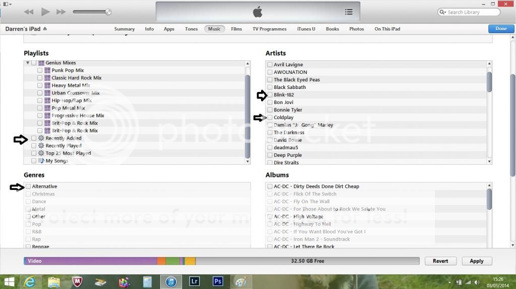Tick the Recently Added playlist checkbox
This screenshot has width=516, height=289.
pos(34,138)
